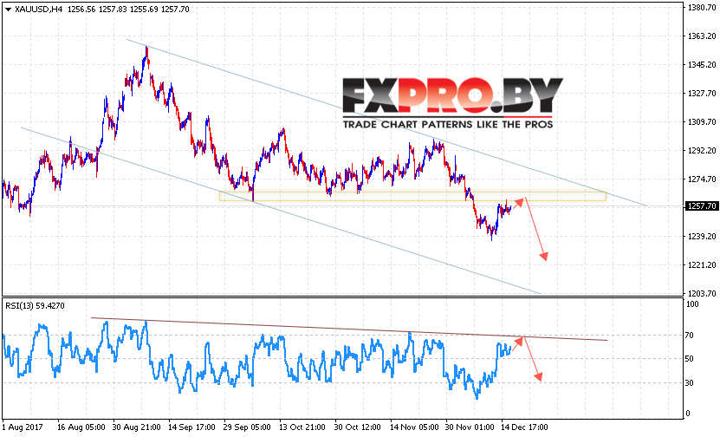Click the 30 Nov 01:00 time label

tap(469, 427)
